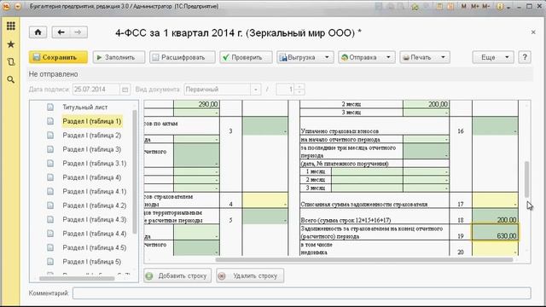Select cell 630,00 in row 19
The image size is (546, 307).
point(495,232)
